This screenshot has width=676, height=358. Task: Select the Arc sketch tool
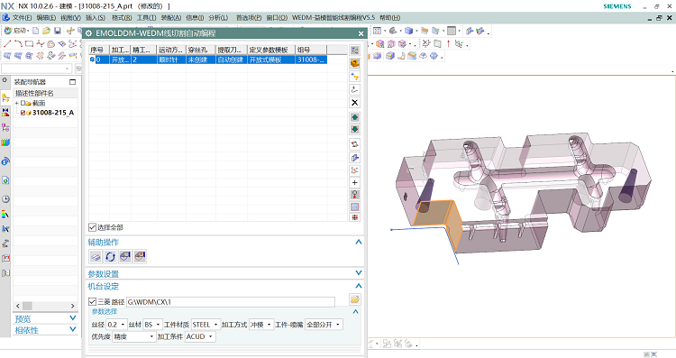click(x=18, y=43)
